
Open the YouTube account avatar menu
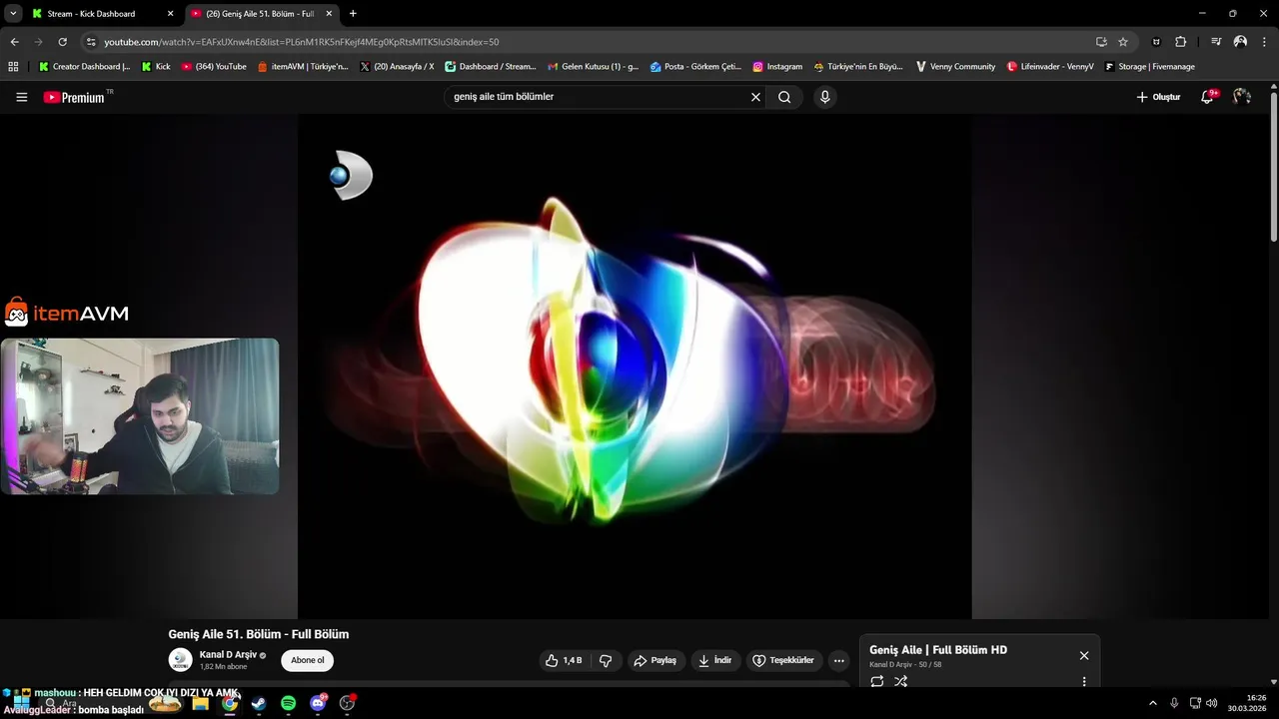pos(1242,97)
